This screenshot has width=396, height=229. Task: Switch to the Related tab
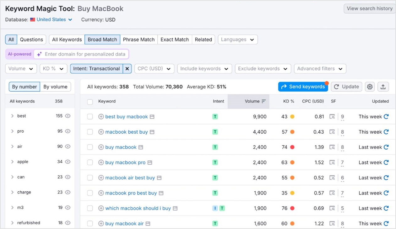(203, 40)
